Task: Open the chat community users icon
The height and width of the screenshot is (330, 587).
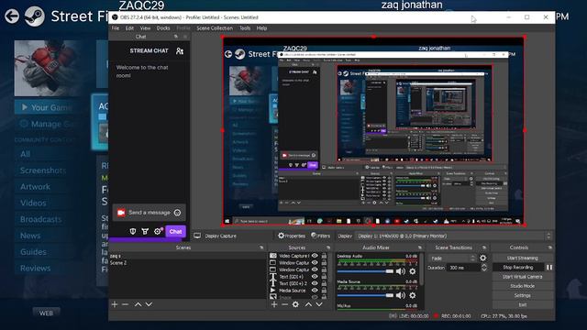Action: click(x=180, y=51)
